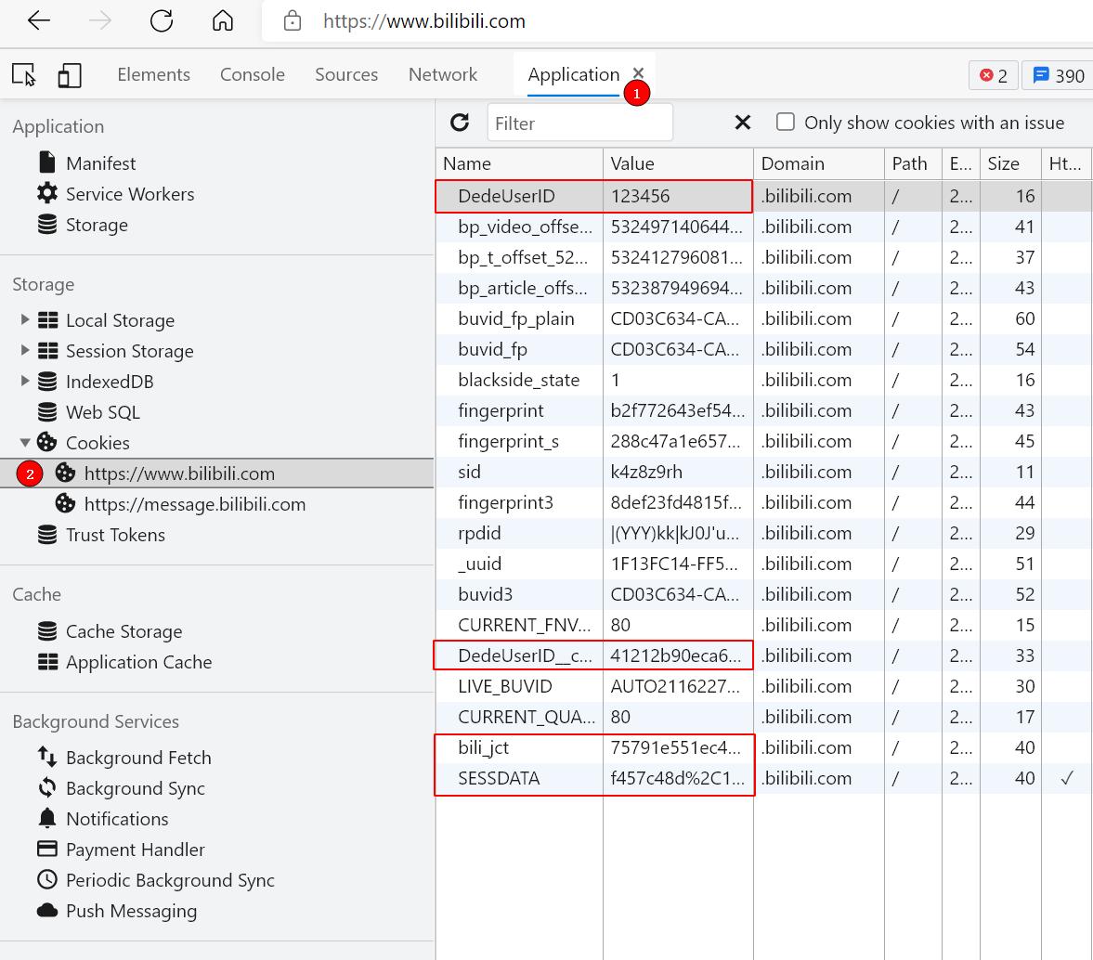Sort by the Size column header
This screenshot has width=1093, height=960.
pyautogui.click(x=1010, y=163)
